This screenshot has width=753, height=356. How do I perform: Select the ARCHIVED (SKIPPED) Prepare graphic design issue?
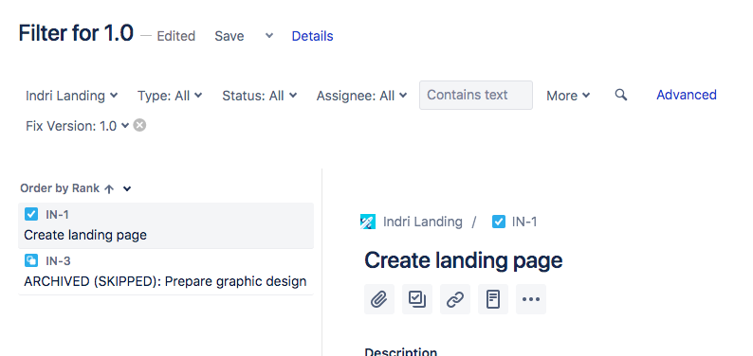(x=166, y=272)
